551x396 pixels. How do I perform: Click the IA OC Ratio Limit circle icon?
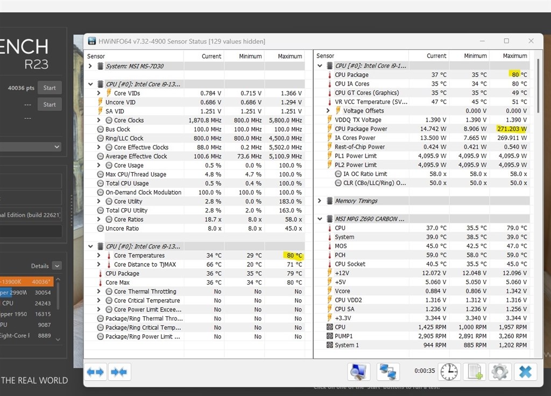(338, 174)
